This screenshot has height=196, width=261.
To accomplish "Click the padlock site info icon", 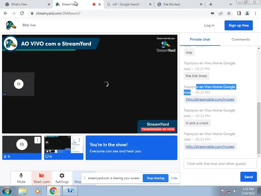I will pos(32,13).
